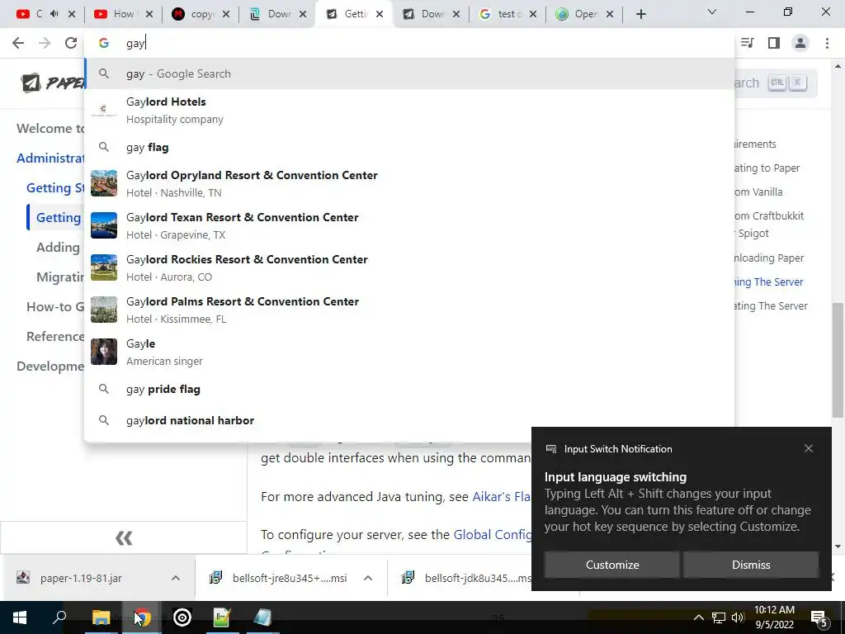Image resolution: width=845 pixels, height=634 pixels.
Task: Jump to 'Migrating to Paper' in contents
Action: coord(767,168)
